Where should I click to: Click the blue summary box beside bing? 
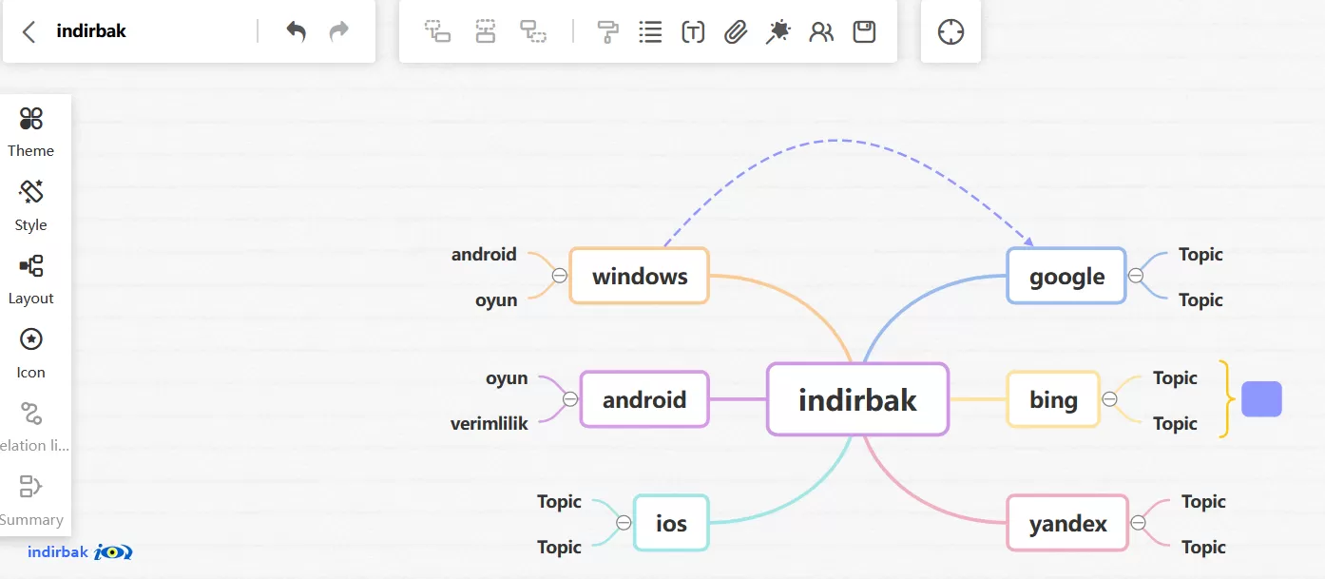[x=1261, y=399]
